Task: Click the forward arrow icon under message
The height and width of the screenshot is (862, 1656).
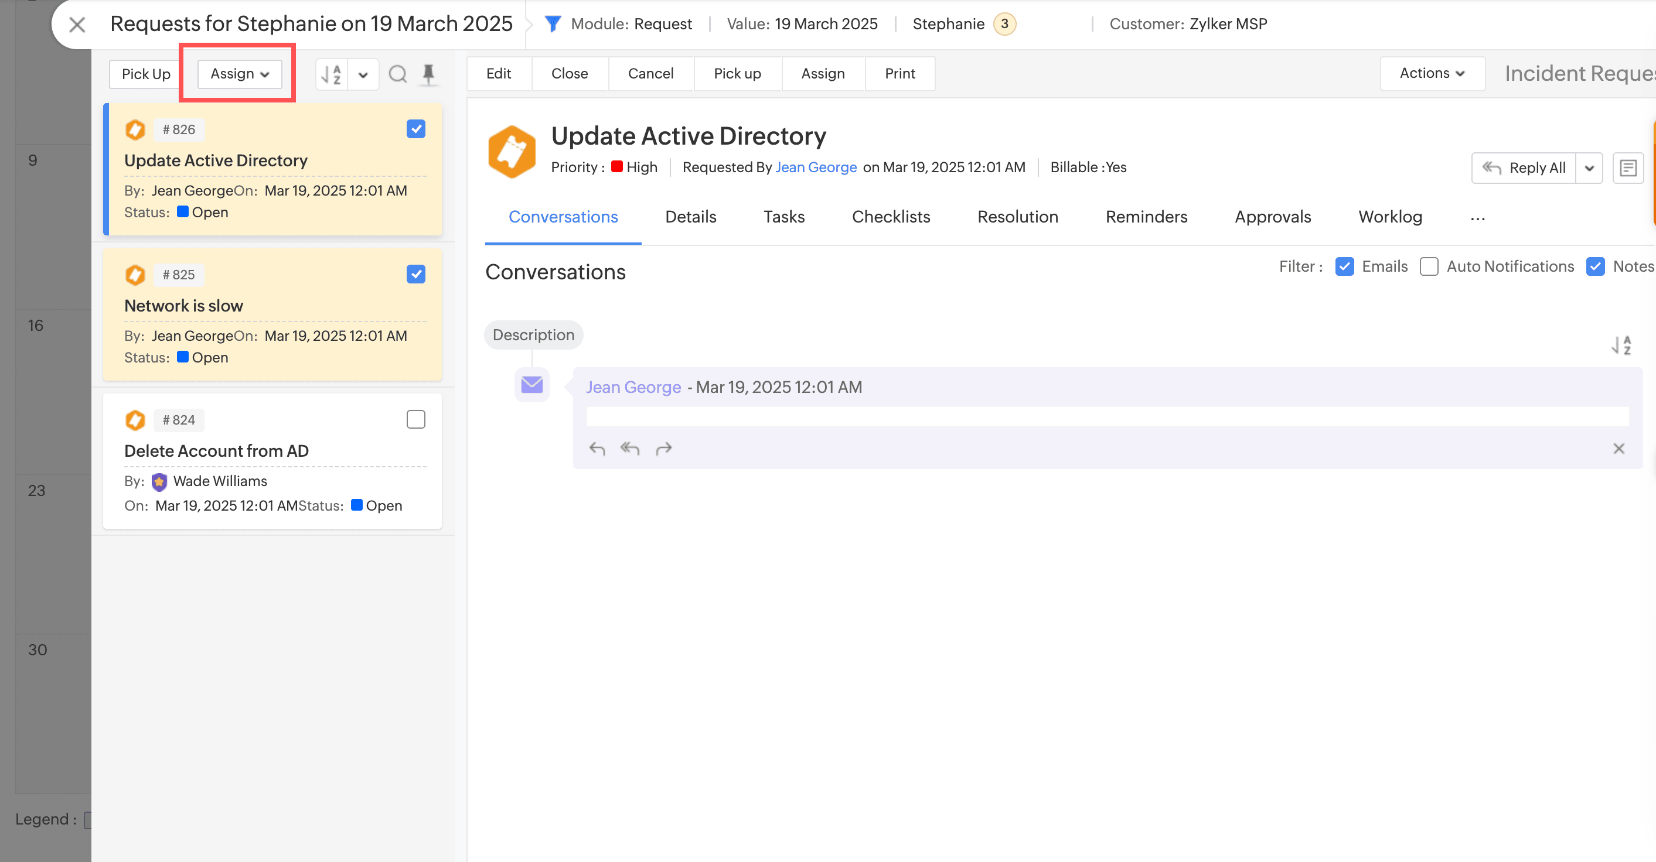Action: coord(663,449)
